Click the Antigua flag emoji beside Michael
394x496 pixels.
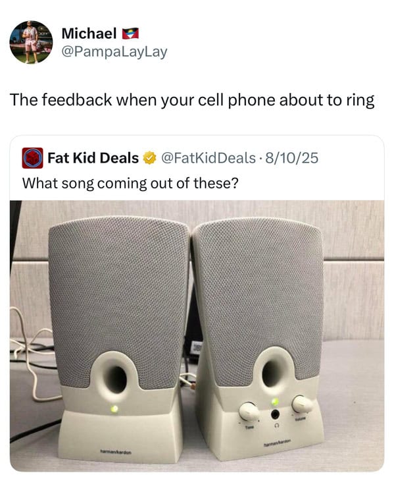pos(130,34)
